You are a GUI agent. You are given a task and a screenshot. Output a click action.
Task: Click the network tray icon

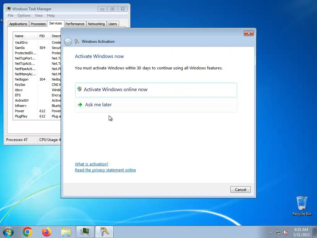[278, 232]
